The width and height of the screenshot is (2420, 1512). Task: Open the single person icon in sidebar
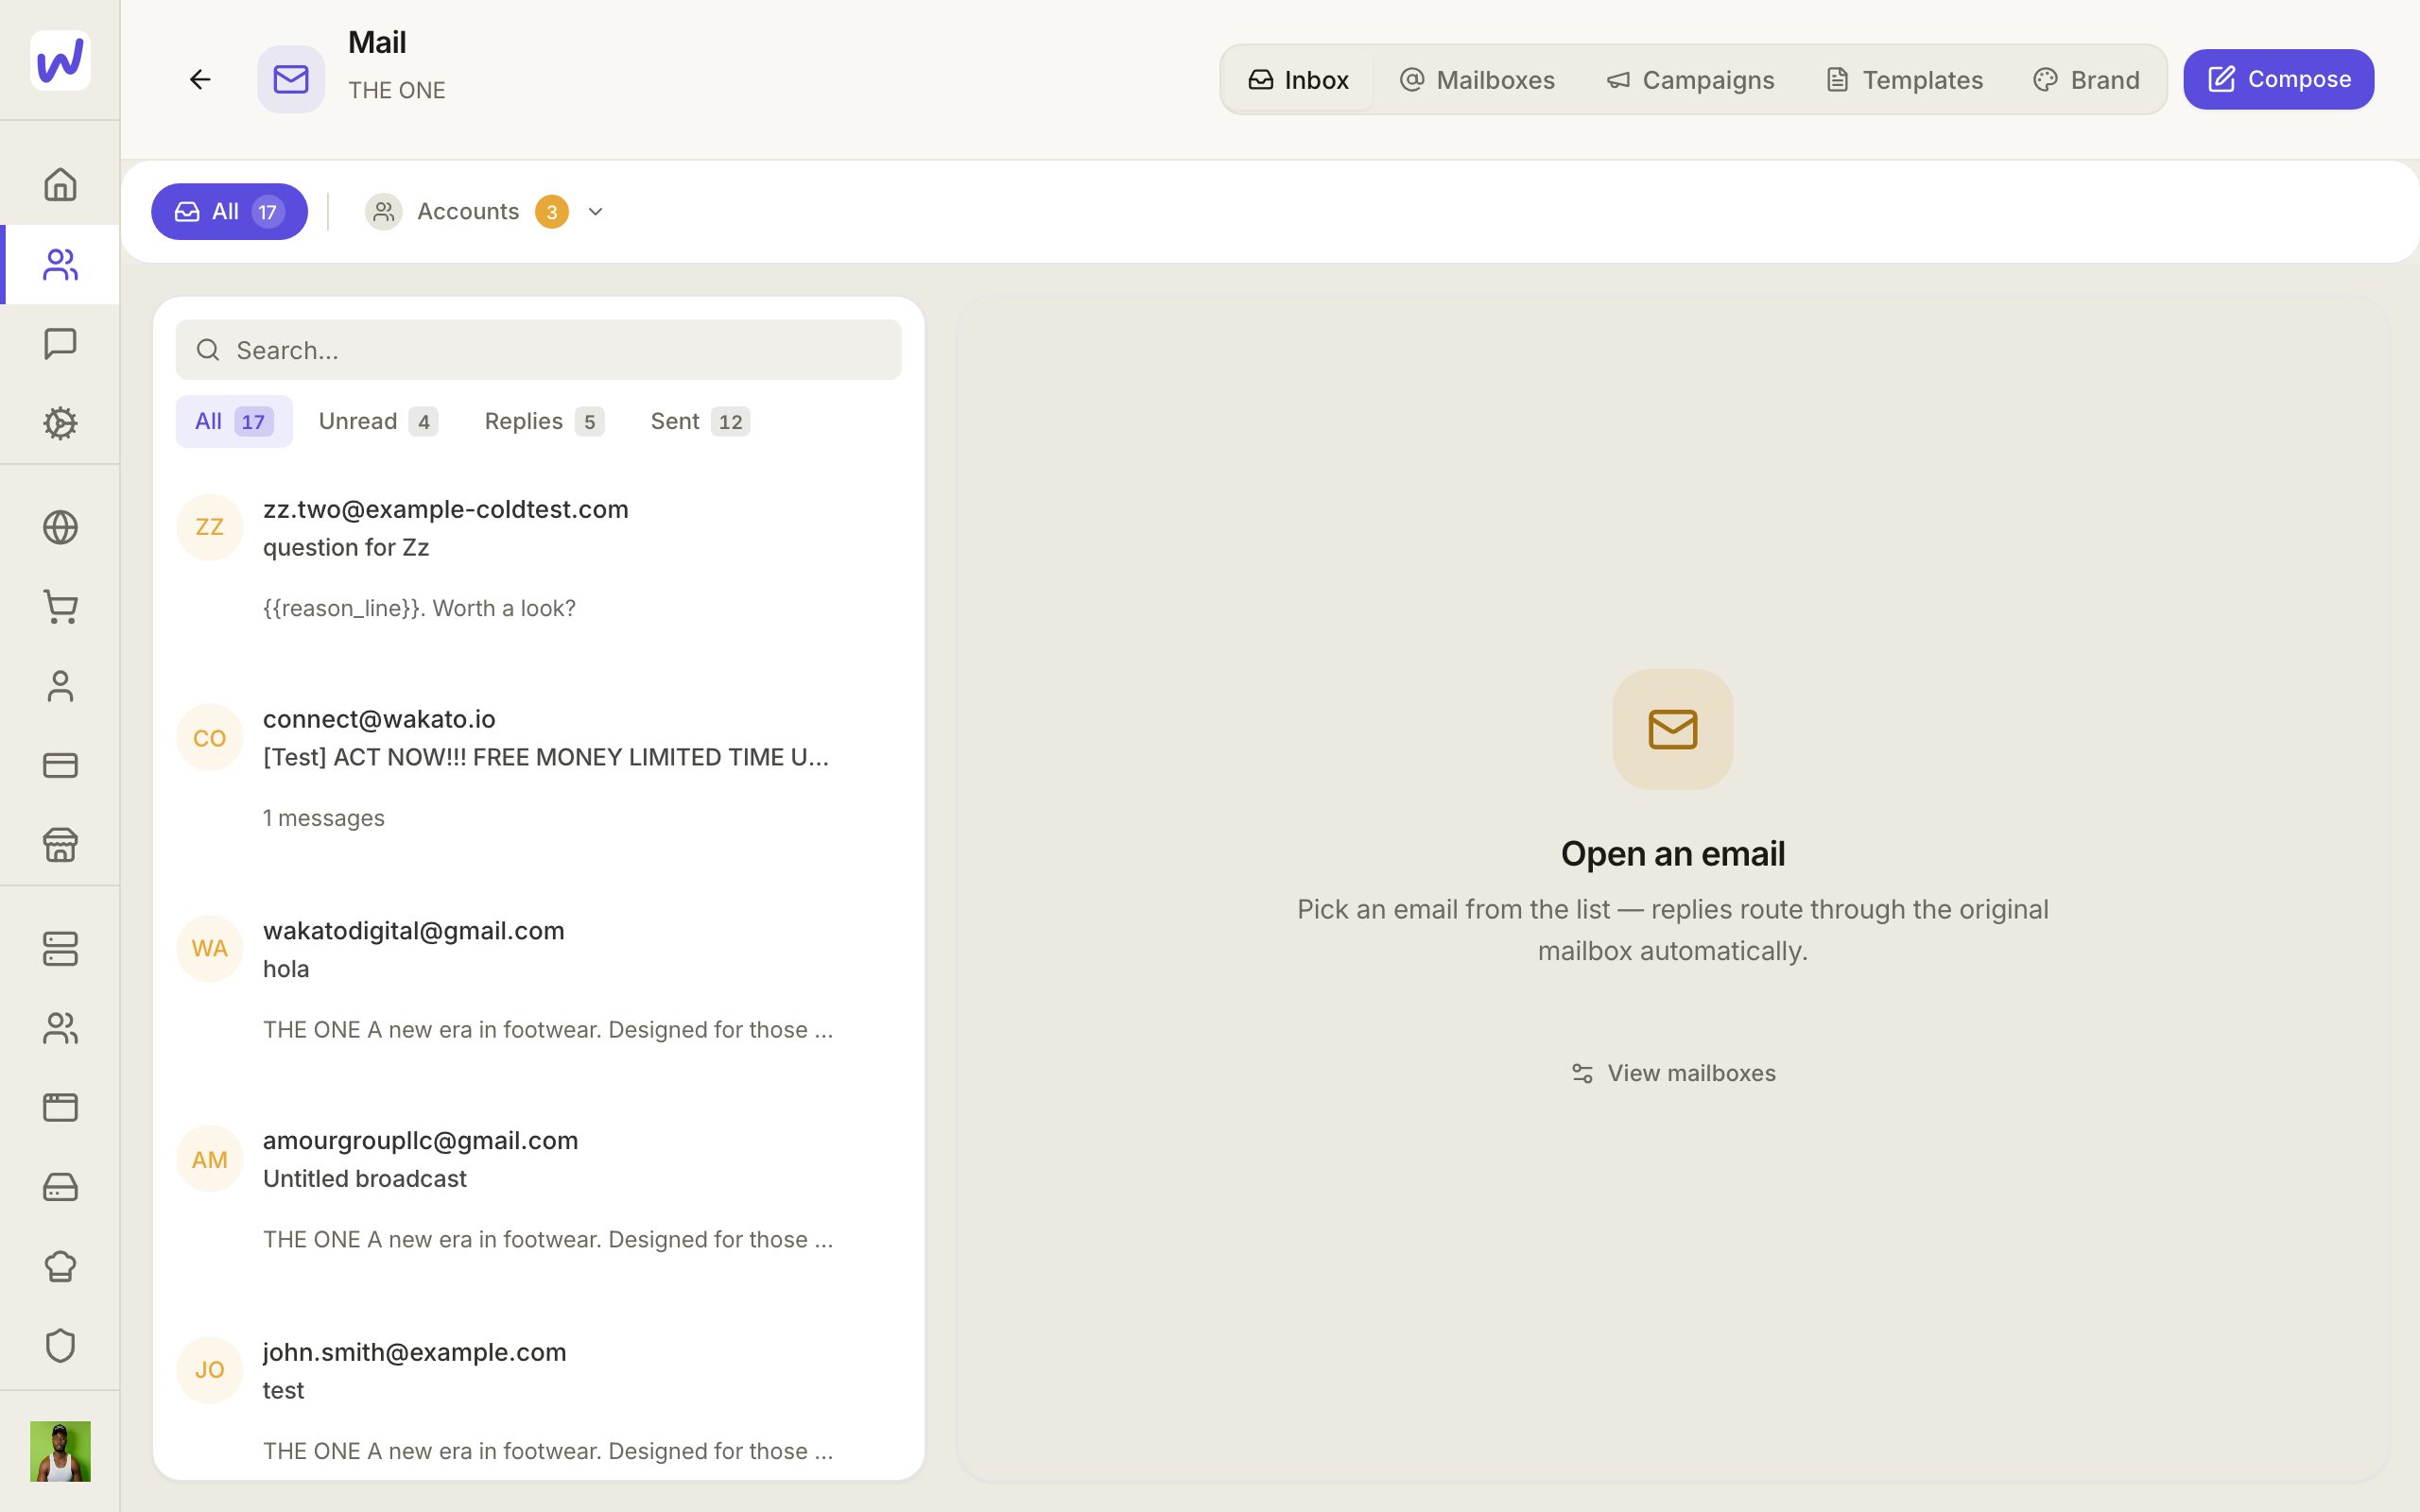coord(60,686)
